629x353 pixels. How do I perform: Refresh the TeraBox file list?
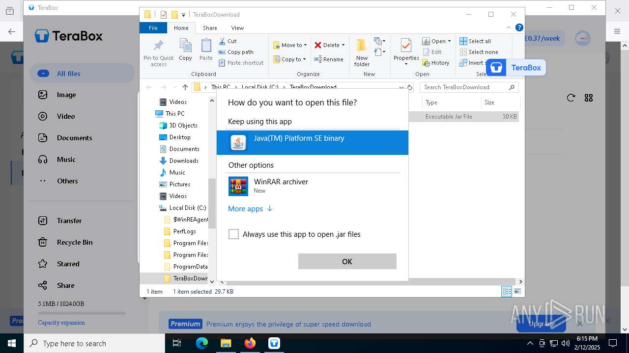coord(571,98)
